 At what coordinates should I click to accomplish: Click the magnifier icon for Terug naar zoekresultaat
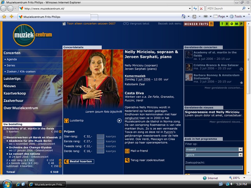pyautogui.click(x=127, y=160)
